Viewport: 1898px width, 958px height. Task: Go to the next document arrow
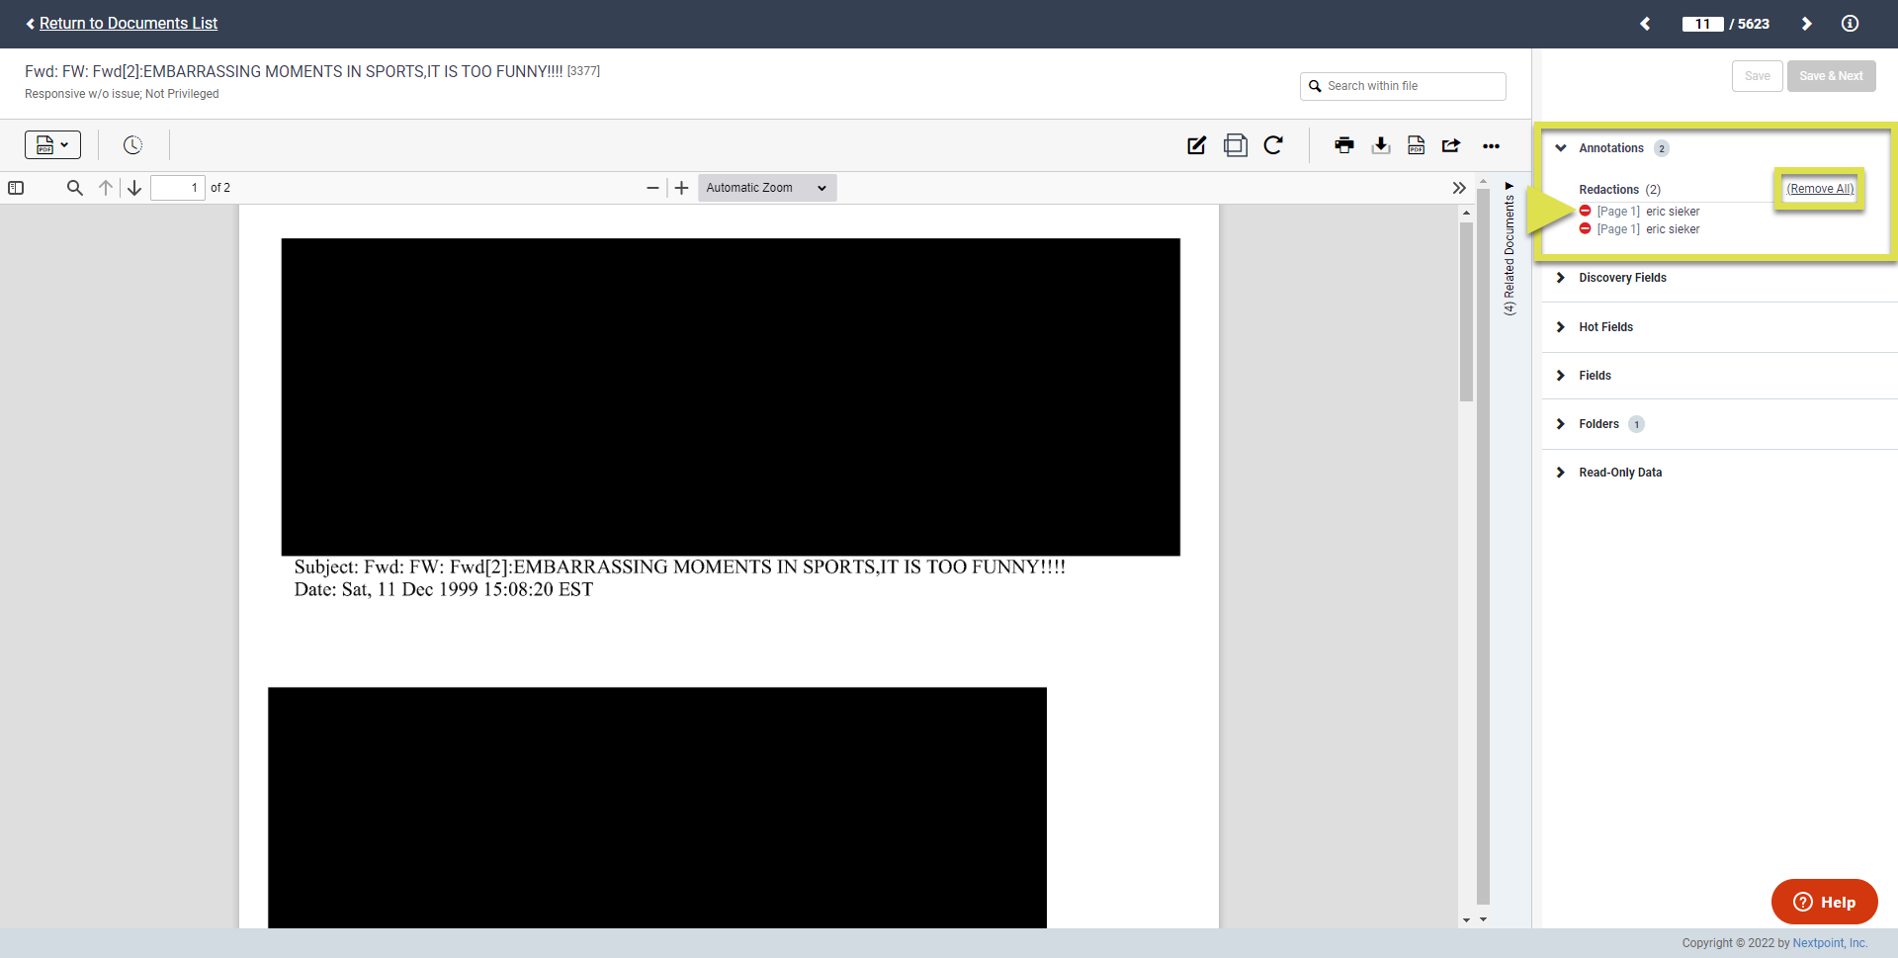pos(1806,24)
